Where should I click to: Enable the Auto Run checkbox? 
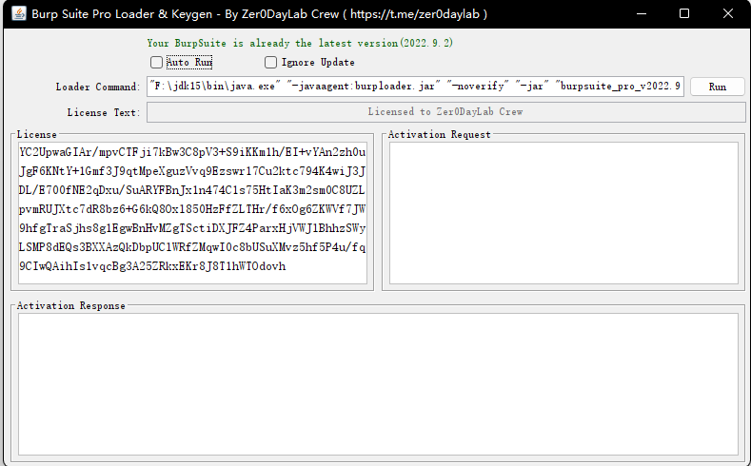click(156, 62)
